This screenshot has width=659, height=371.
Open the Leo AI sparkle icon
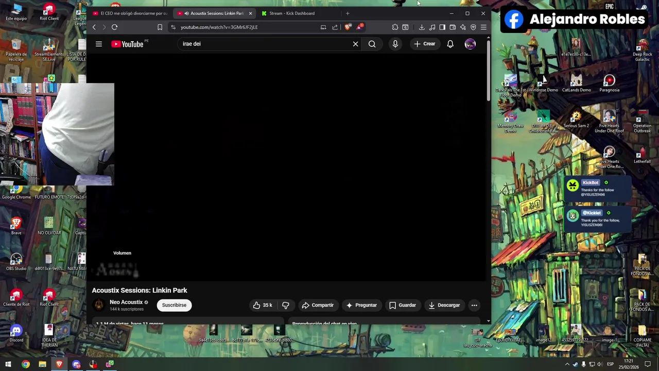point(463,27)
